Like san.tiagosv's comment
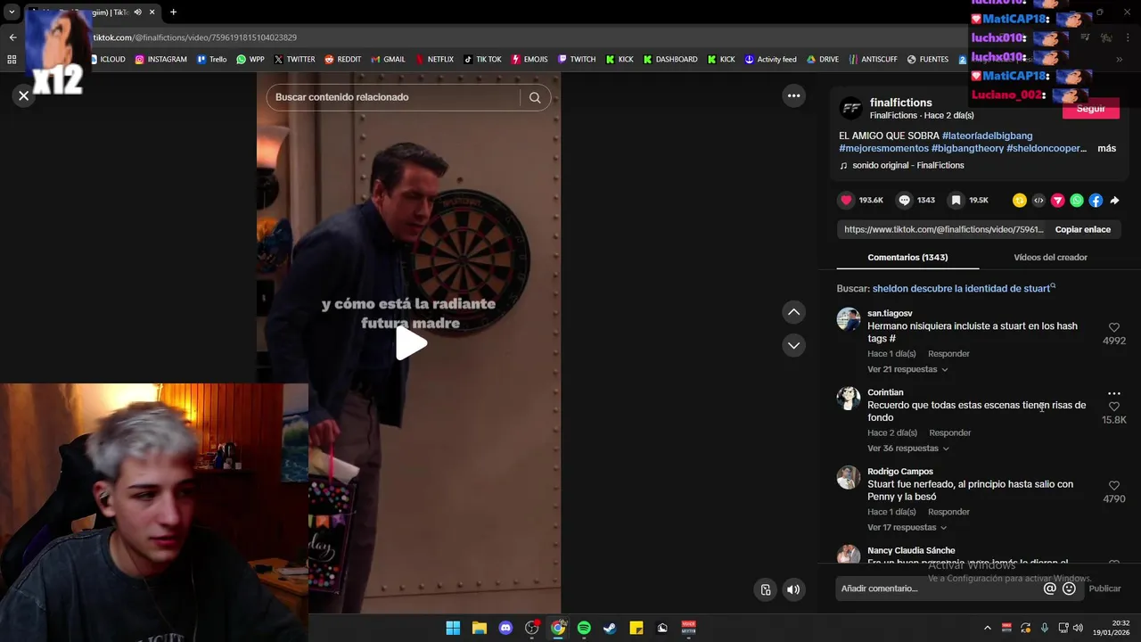Viewport: 1141px width, 642px height. (x=1113, y=328)
